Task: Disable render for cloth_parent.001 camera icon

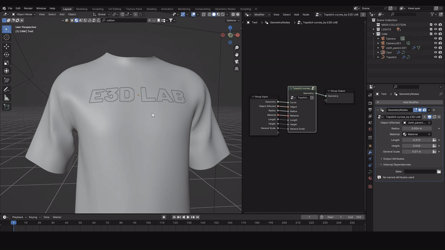Action: (x=440, y=48)
